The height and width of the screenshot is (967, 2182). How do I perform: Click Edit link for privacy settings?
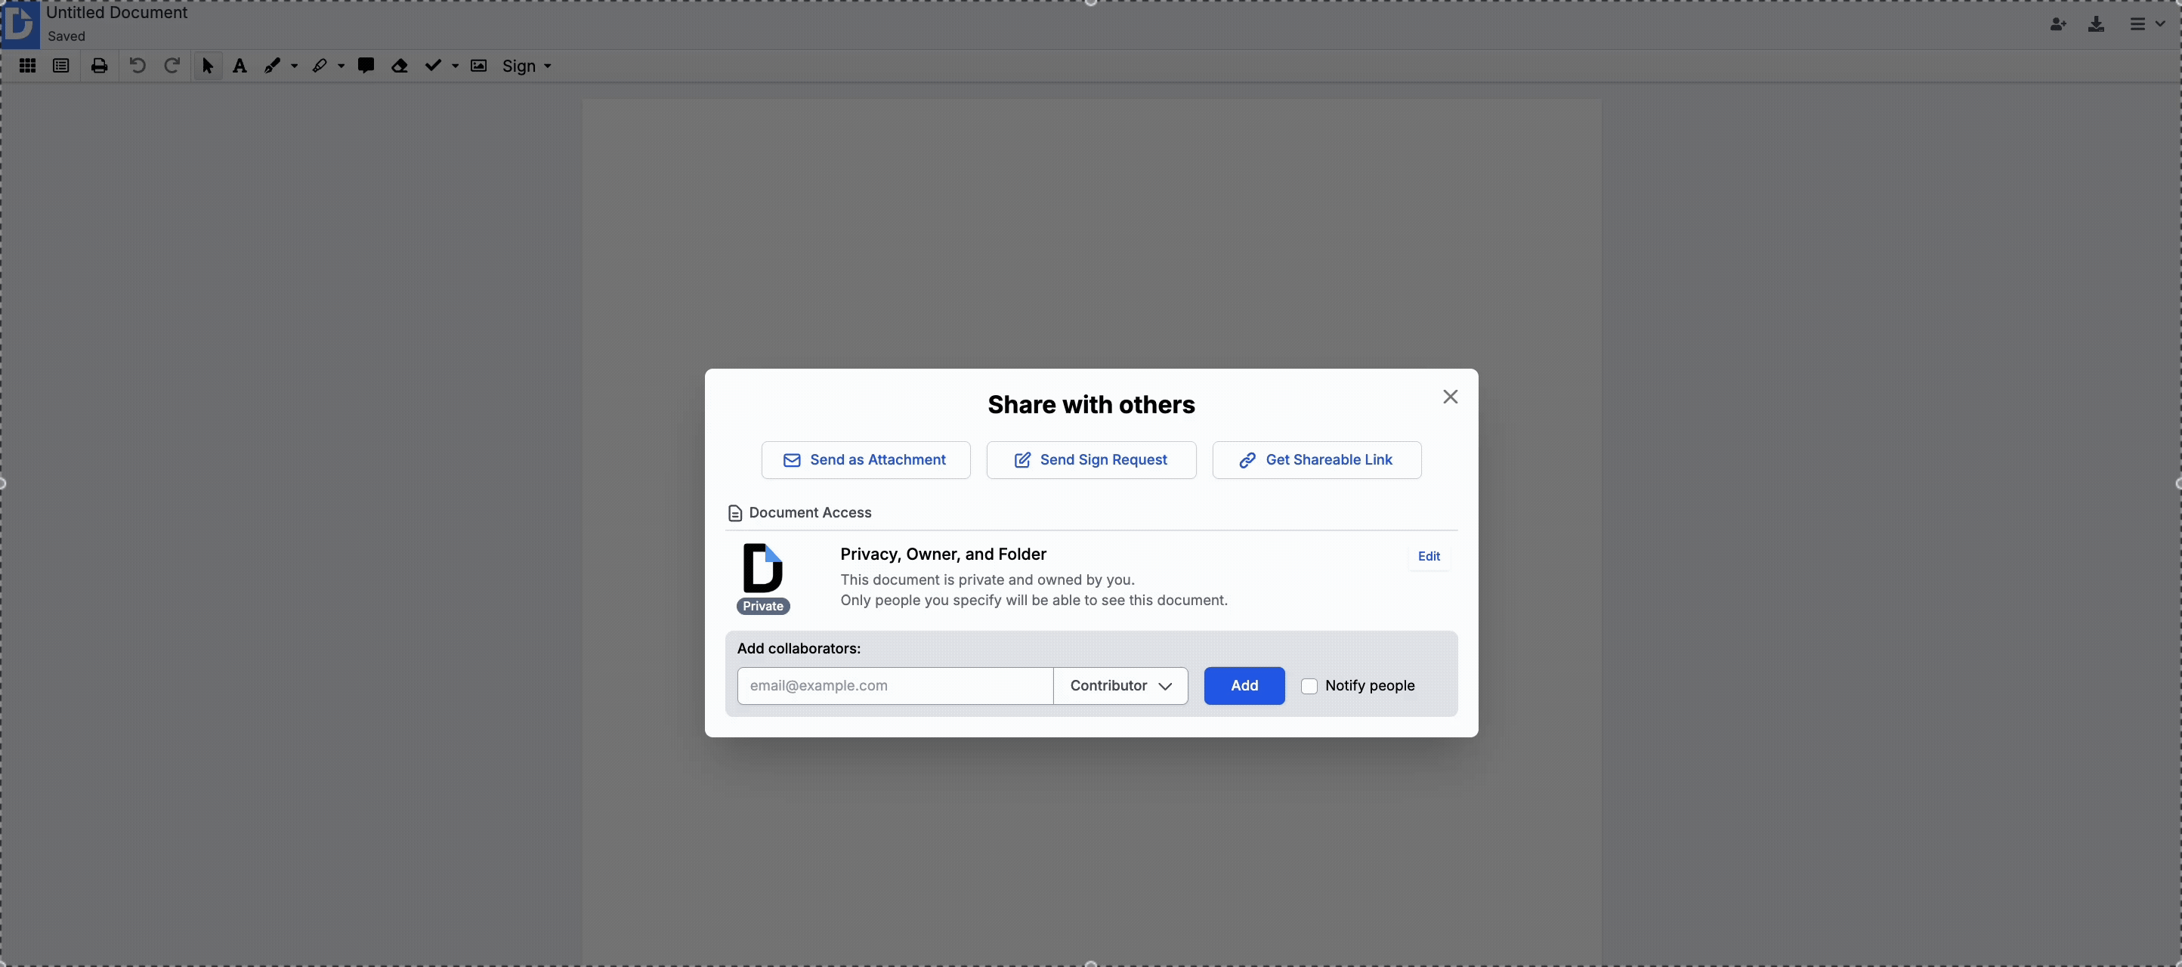click(x=1428, y=556)
